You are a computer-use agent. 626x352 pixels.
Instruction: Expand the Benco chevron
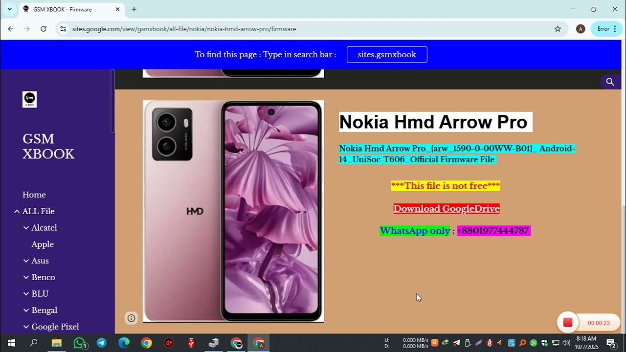(26, 277)
